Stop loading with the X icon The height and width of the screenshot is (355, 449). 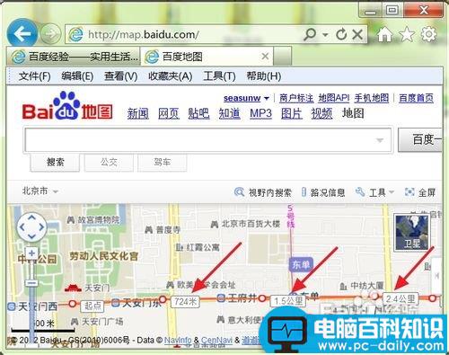(357, 35)
